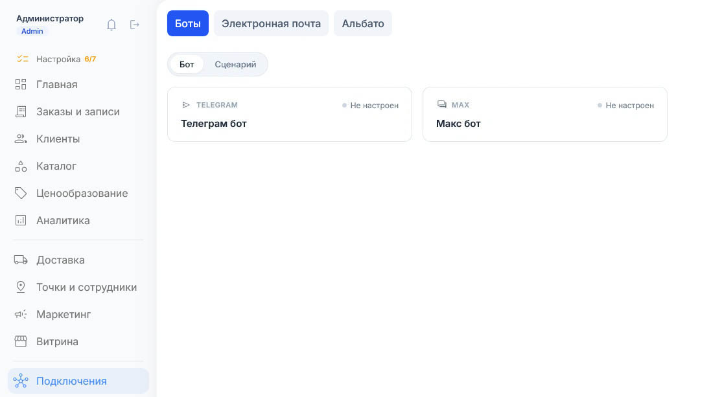Screen dimensions: 711x397
Task: Click the TELEGRAM label
Action: point(216,105)
